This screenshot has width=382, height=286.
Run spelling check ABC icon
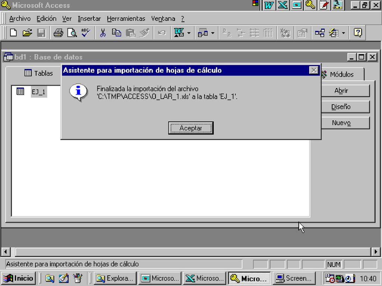pos(86,33)
